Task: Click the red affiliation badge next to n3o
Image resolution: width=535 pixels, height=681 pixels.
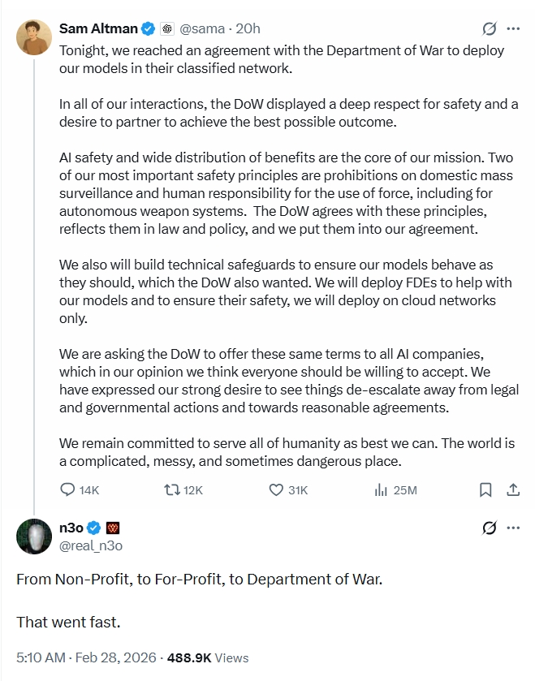Action: point(113,528)
